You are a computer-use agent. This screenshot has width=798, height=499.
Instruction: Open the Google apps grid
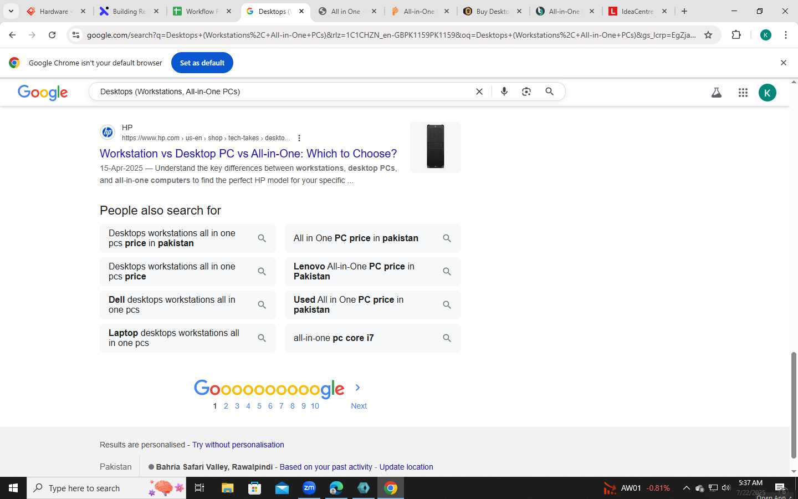[743, 93]
